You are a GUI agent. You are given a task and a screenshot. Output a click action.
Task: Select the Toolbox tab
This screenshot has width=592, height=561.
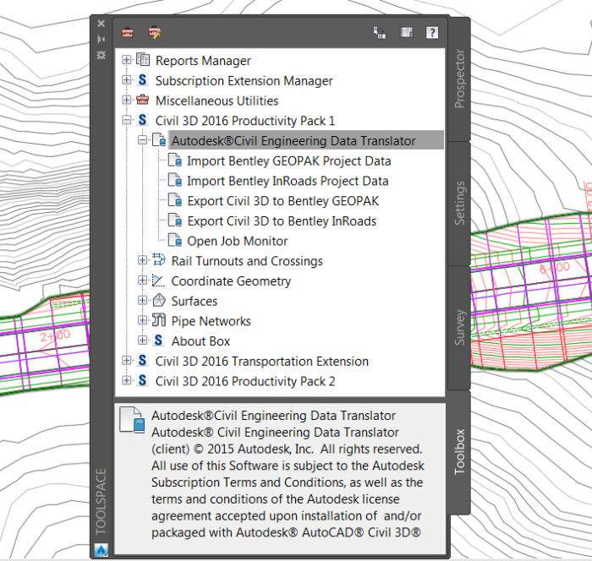[459, 452]
